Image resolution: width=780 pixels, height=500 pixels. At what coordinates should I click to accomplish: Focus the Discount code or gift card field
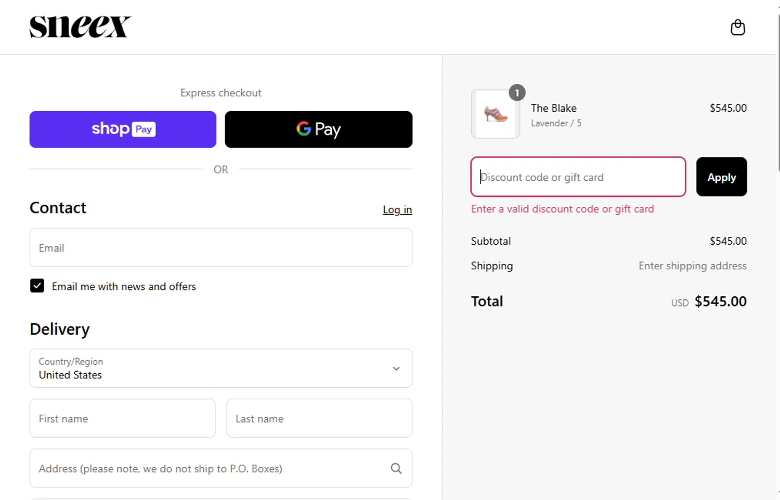click(578, 177)
